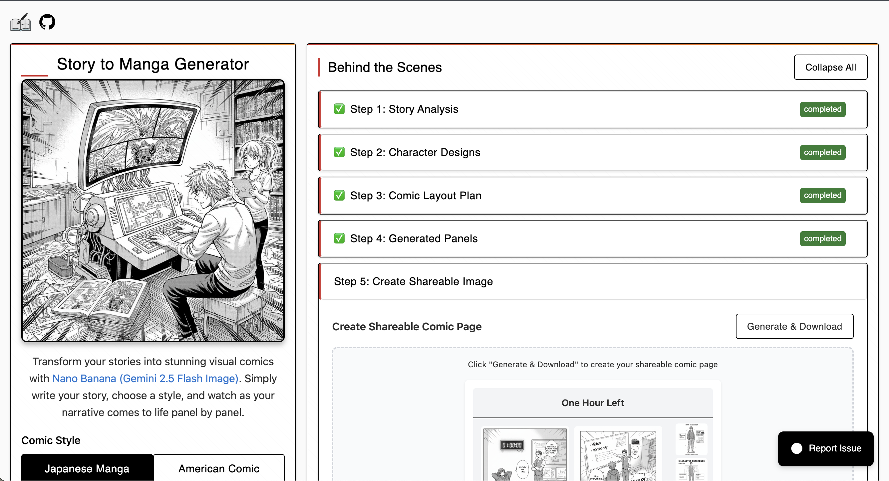Viewport: 889px width, 481px height.
Task: Open the GitHub repository icon
Action: click(47, 22)
